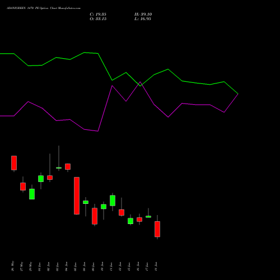Click the last red candle for 18 Jun
The width and height of the screenshot is (280, 280).
157,229
